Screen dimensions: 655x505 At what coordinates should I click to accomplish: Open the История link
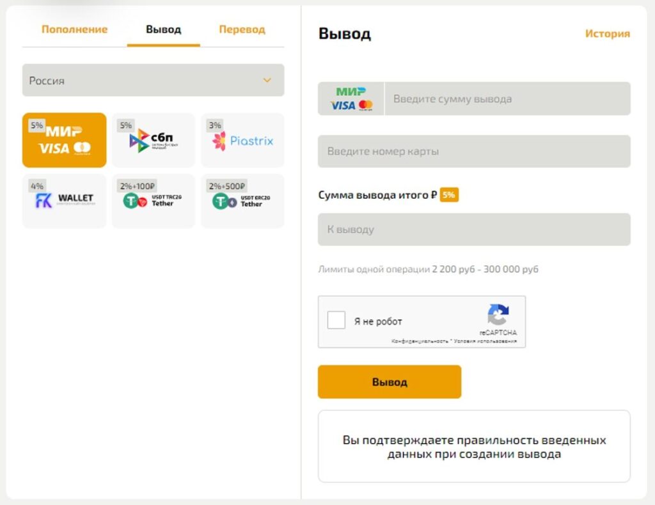tap(608, 33)
